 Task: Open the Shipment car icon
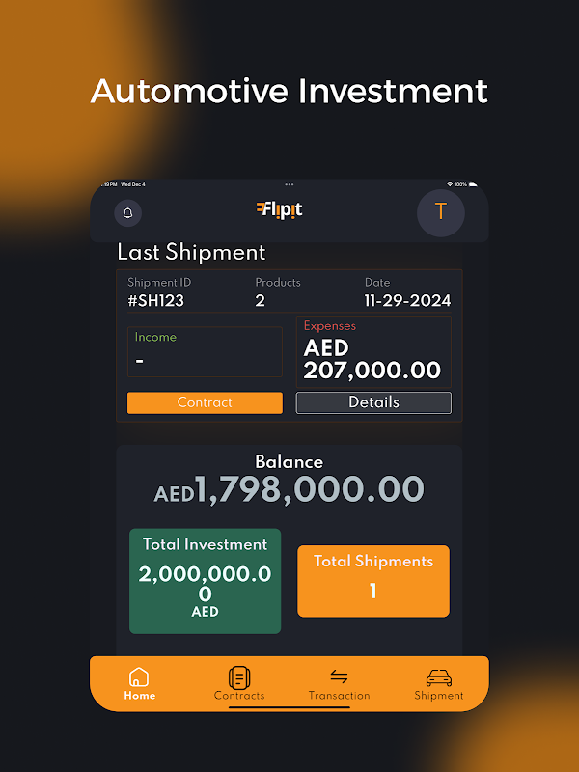click(x=439, y=676)
